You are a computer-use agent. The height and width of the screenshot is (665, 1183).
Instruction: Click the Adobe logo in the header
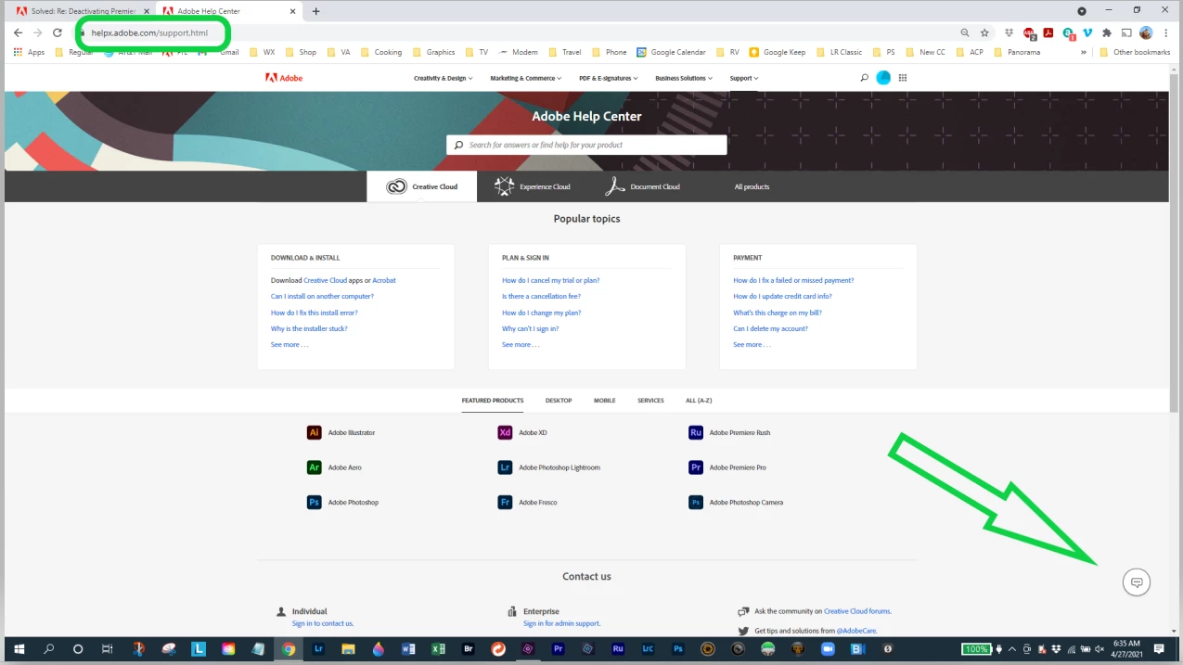284,78
